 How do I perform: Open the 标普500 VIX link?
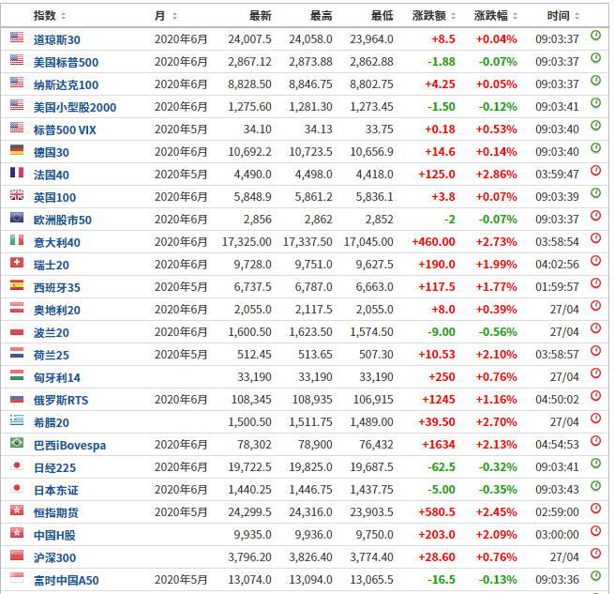tap(65, 129)
